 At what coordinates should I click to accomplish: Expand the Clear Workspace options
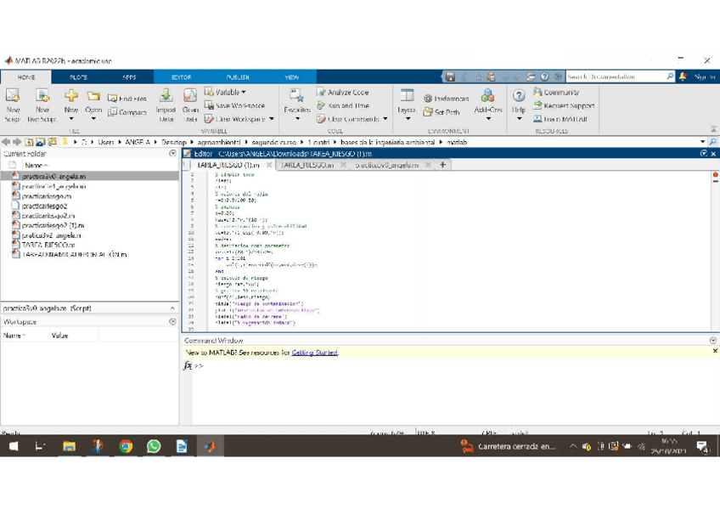269,117
